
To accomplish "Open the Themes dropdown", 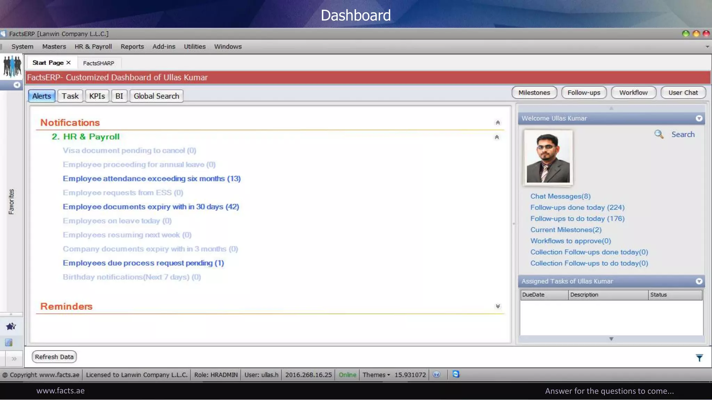I will coord(376,375).
